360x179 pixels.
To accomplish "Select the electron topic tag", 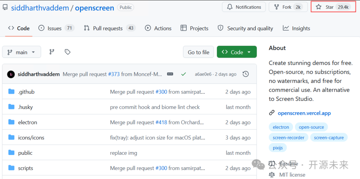I will (281, 127).
